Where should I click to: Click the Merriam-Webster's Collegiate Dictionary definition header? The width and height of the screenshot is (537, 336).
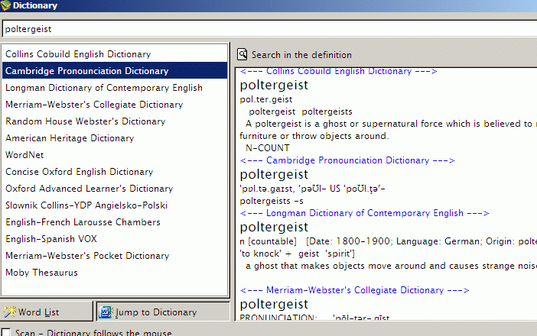[x=354, y=290]
